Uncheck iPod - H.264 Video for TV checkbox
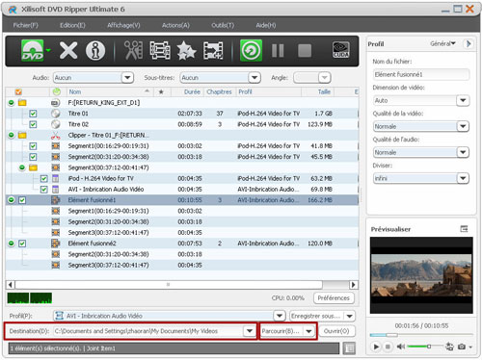This screenshot has height=360, width=482. pyautogui.click(x=44, y=179)
